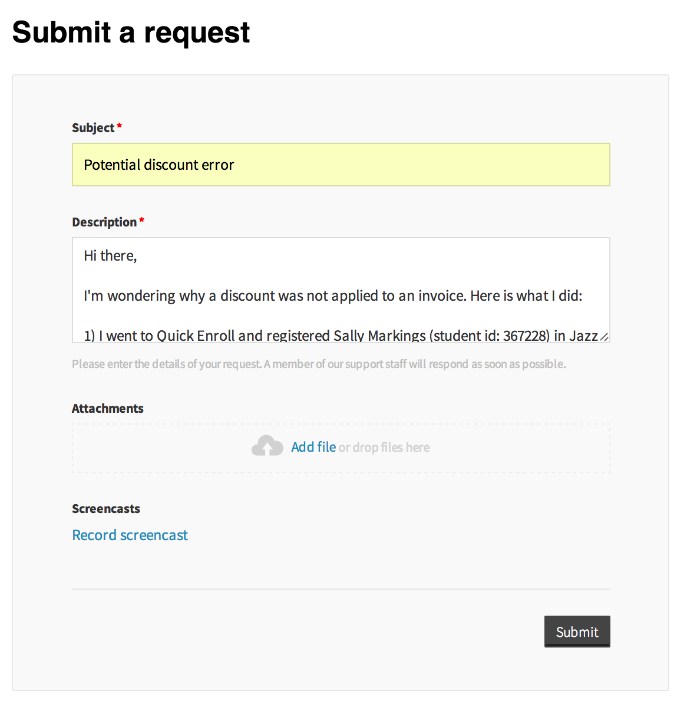Click the red asterisk beside Description
Viewport: 687px width, 710px height.
coord(142,221)
